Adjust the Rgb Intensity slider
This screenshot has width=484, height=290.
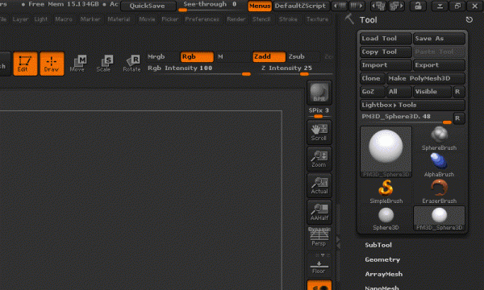pos(198,69)
